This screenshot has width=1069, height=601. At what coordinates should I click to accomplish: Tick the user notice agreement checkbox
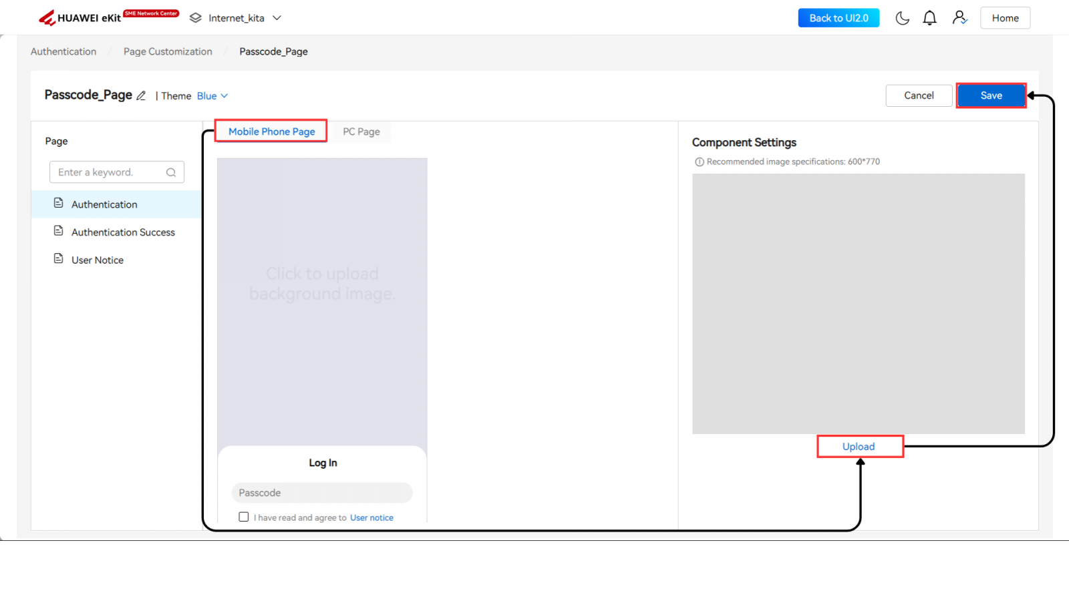[244, 517]
